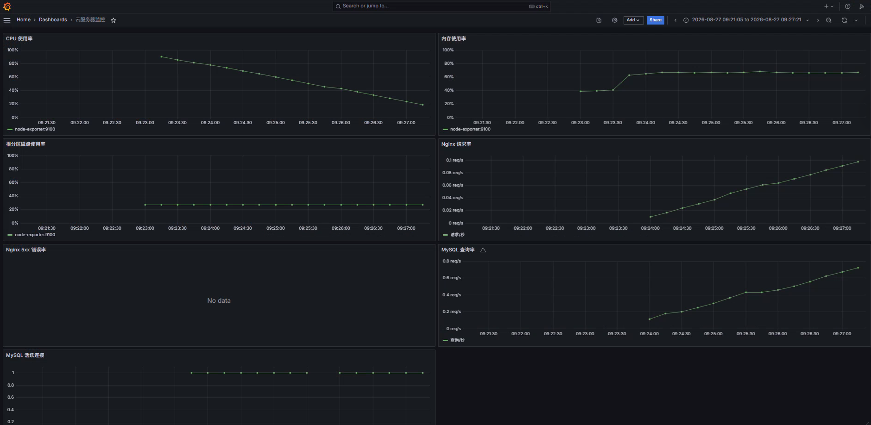Click the last Nginx 请求率 data point

(x=858, y=162)
